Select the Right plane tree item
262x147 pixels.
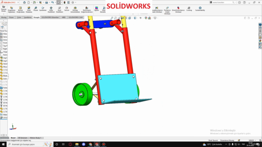pos(4,49)
